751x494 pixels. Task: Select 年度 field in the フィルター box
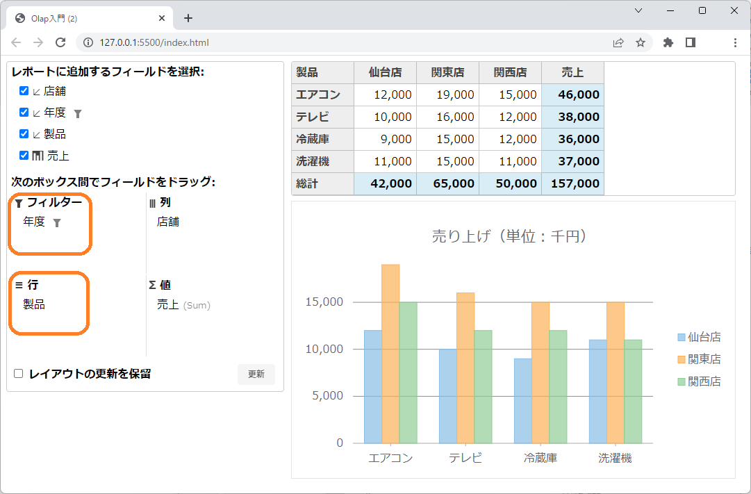pos(34,222)
